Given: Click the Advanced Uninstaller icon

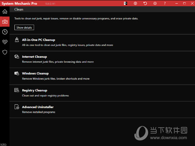Looking at the screenshot, I should (x=17, y=107).
